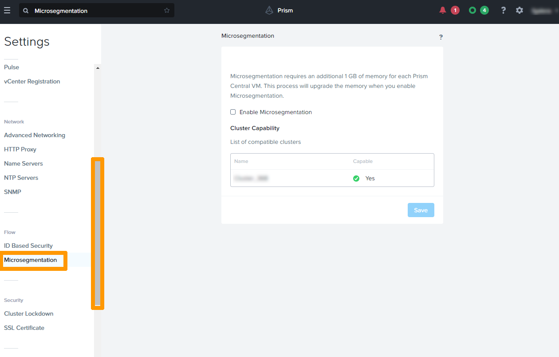This screenshot has height=357, width=559.
Task: Open Advanced Networking settings
Action: click(35, 135)
